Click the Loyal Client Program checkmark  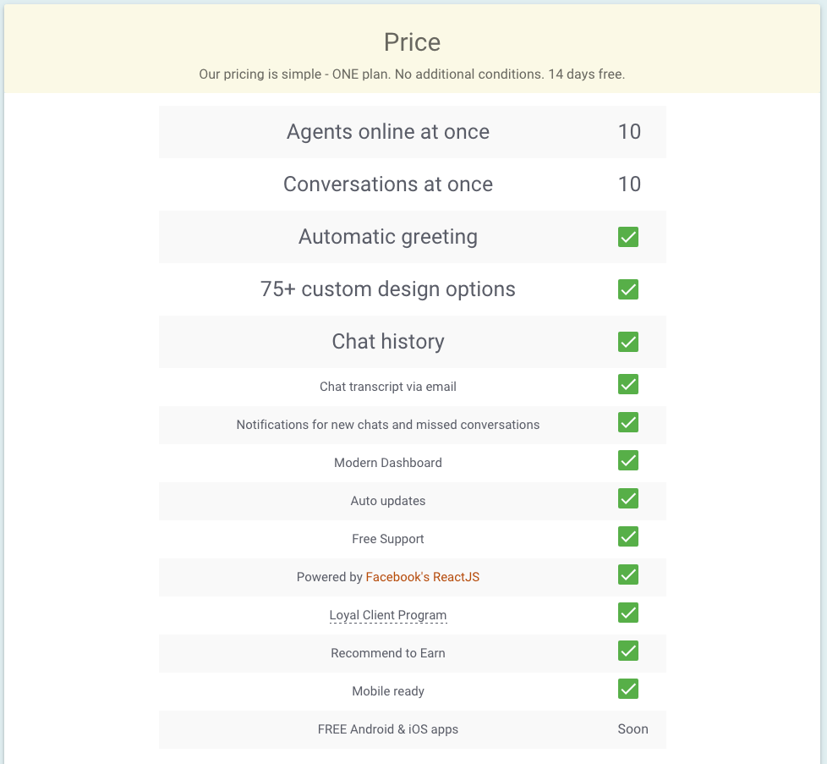[628, 613]
